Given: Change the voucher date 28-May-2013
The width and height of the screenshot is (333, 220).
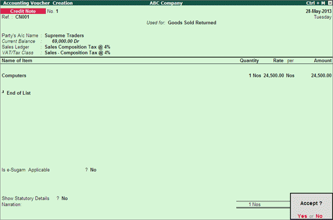Looking at the screenshot, I should 318,11.
